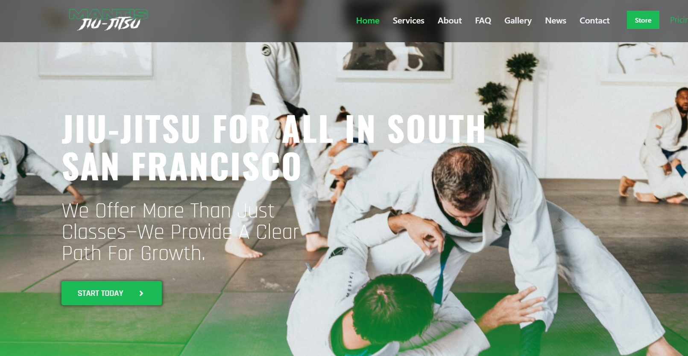Click the chevron arrow inside Start Today
This screenshot has height=356, width=688.
tap(141, 293)
